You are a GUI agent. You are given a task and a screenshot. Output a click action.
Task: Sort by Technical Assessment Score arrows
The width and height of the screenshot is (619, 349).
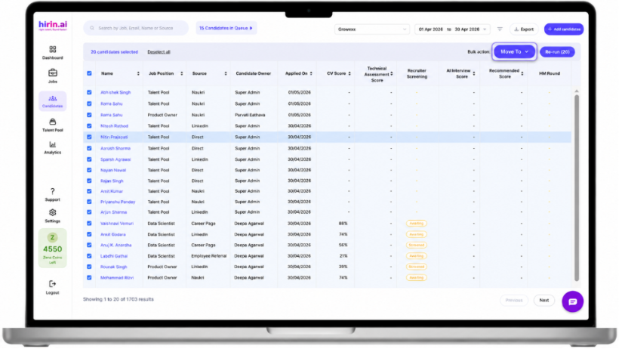(x=392, y=74)
